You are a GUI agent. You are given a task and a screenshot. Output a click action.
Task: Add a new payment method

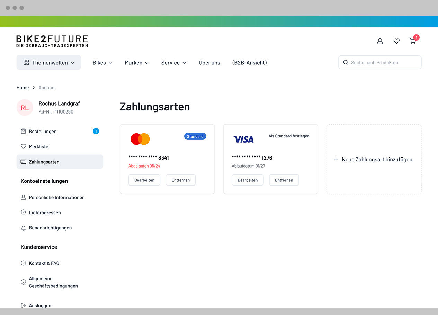(373, 159)
